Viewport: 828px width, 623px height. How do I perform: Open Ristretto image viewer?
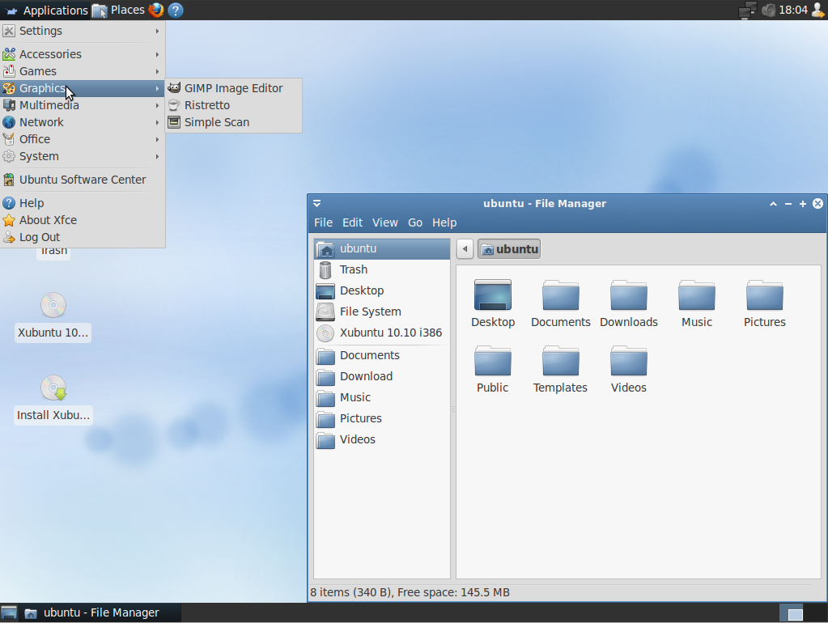[233, 105]
